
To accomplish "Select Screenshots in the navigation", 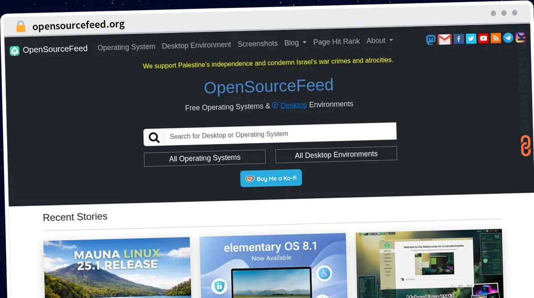I will tap(257, 44).
